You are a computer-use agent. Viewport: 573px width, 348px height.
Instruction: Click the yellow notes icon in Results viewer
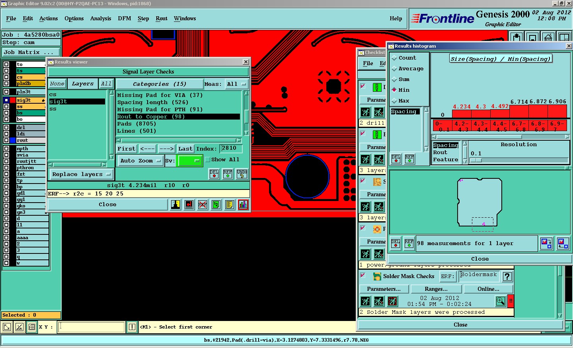[229, 205]
